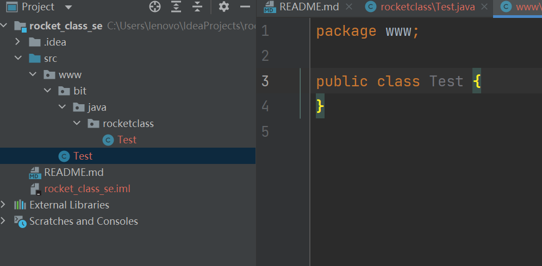The height and width of the screenshot is (266, 542).
Task: Collapse the java package
Action: (x=62, y=106)
